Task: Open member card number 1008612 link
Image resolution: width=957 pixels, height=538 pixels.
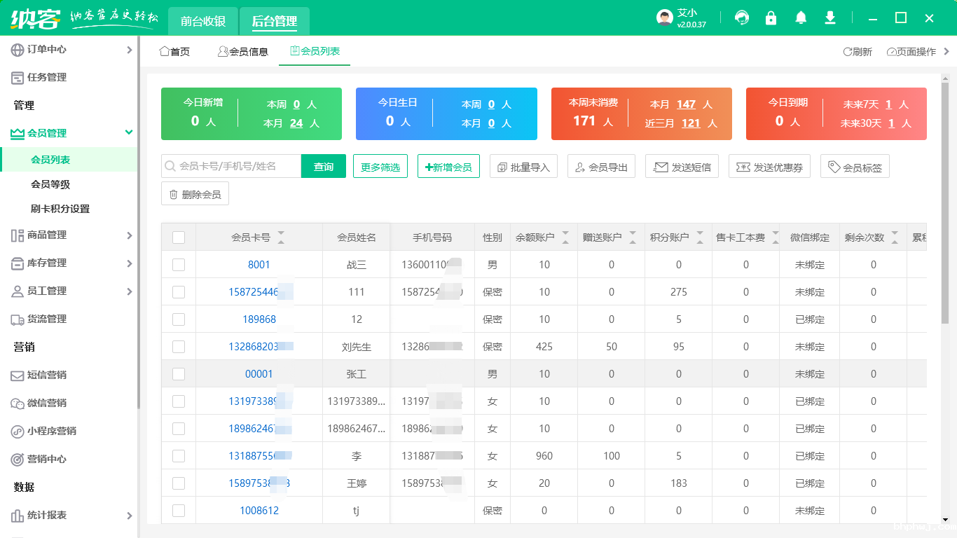Action: pos(259,511)
